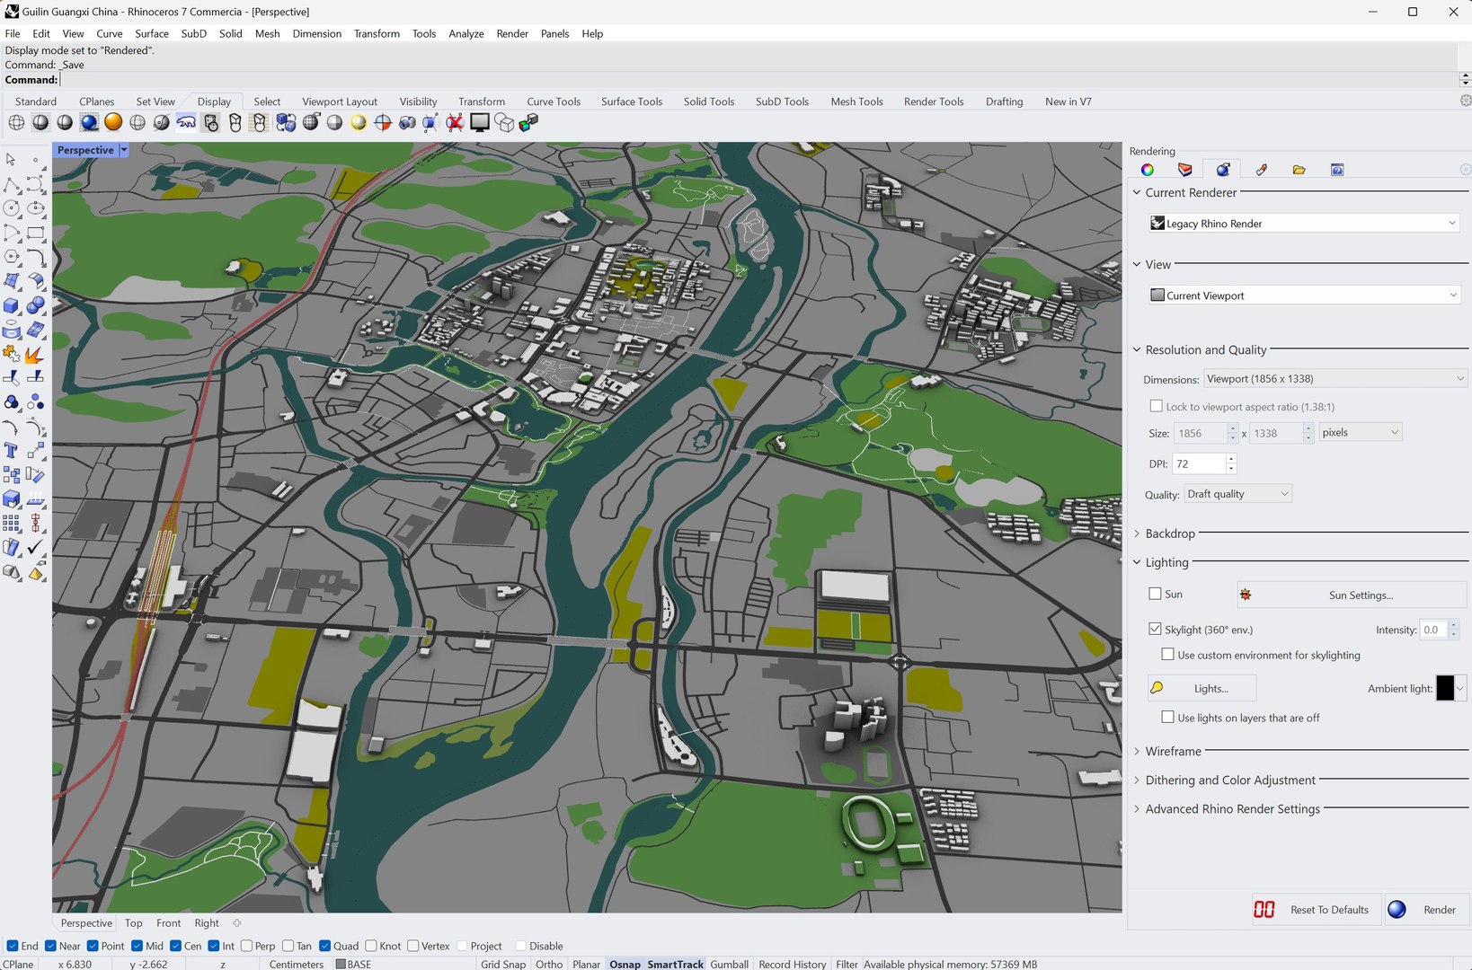
Task: Click the blue Rendered viewport sphere icon
Action: point(89,122)
